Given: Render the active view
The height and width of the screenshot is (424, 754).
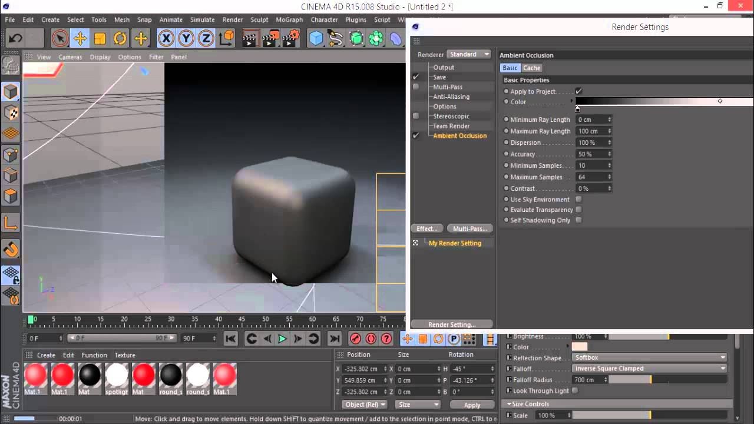Looking at the screenshot, I should [250, 39].
